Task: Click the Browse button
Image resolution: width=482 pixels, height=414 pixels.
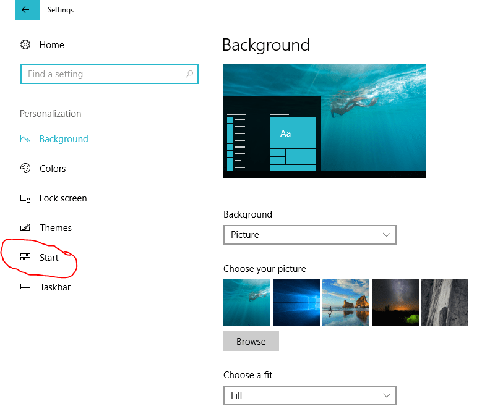Action: click(251, 341)
